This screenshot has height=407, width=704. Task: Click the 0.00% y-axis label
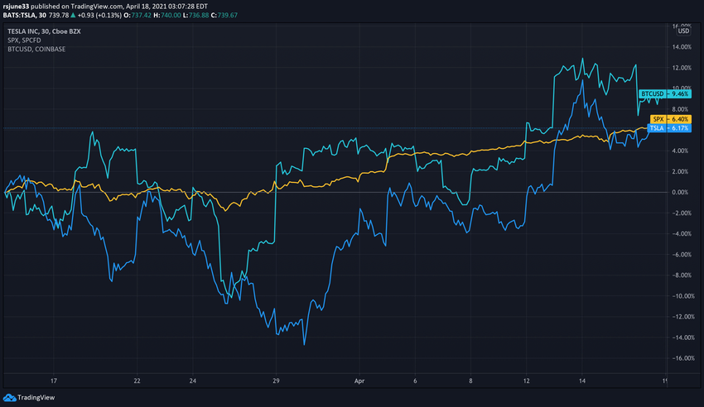(680, 192)
